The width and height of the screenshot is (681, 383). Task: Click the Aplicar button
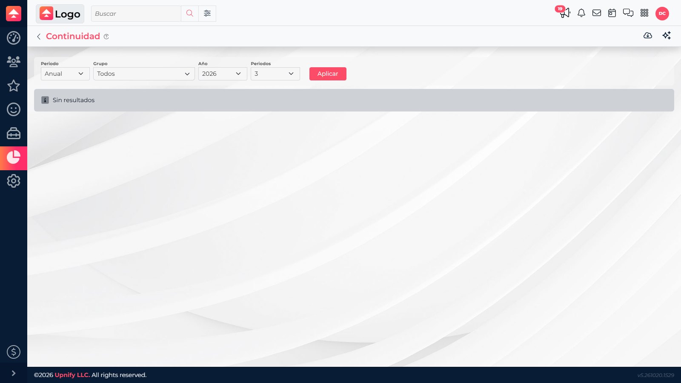(x=328, y=74)
